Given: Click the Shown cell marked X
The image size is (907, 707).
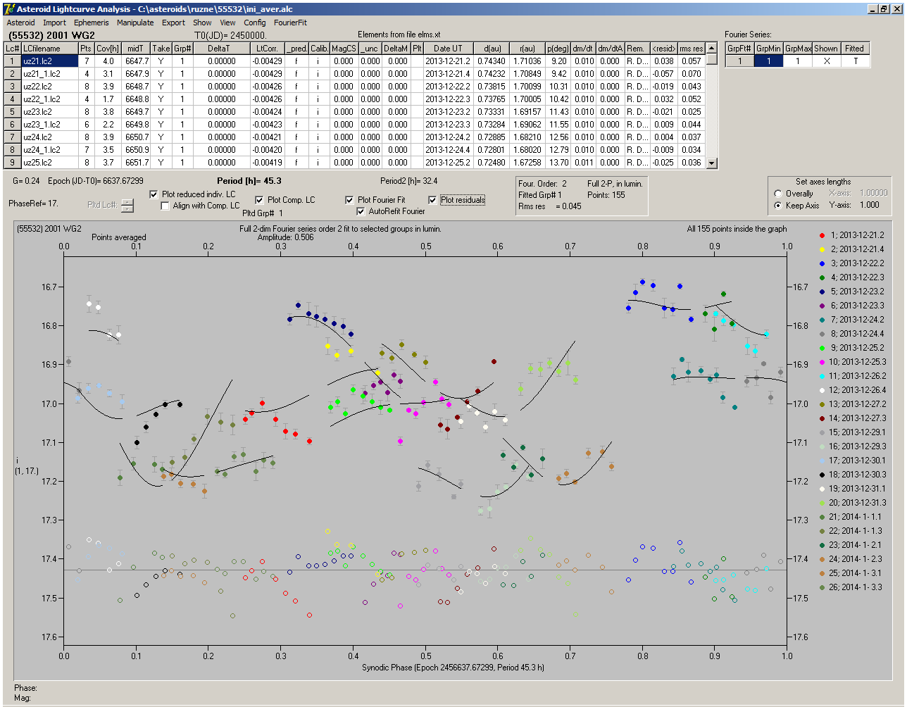Looking at the screenshot, I should coord(825,61).
